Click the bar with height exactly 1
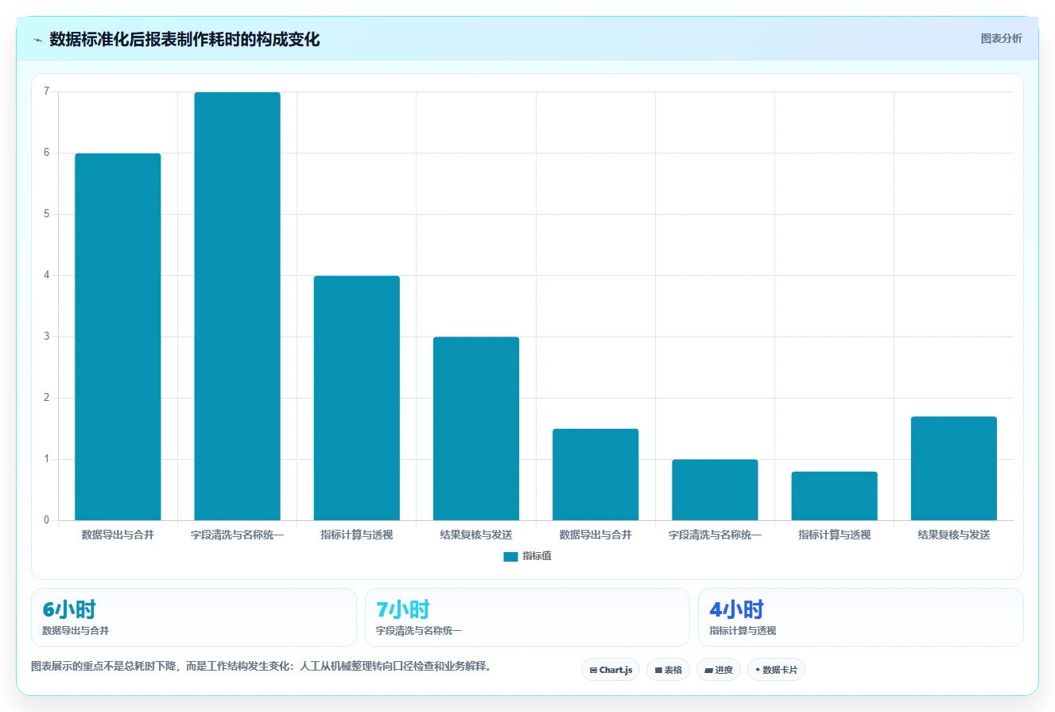The width and height of the screenshot is (1055, 712). [715, 490]
